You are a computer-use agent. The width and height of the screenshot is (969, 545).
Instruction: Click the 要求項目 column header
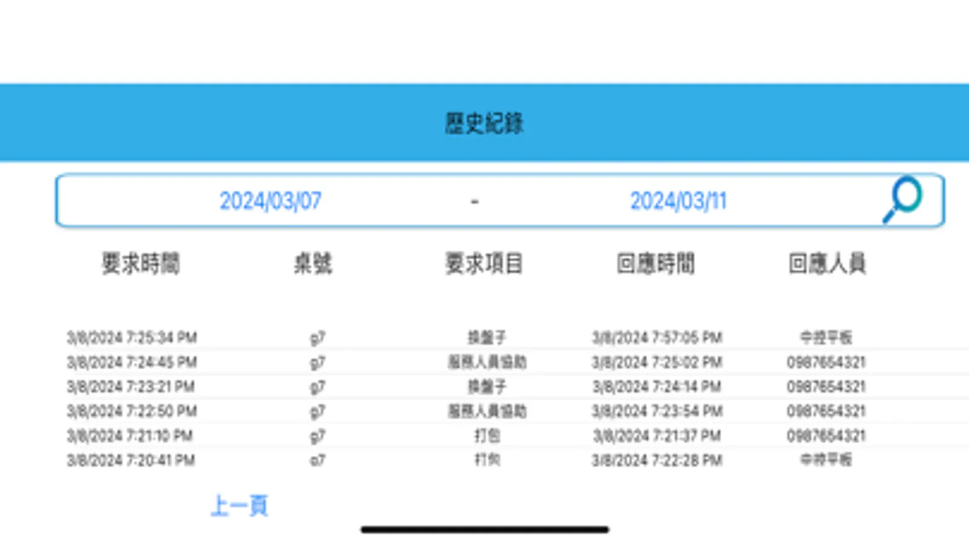point(484,264)
